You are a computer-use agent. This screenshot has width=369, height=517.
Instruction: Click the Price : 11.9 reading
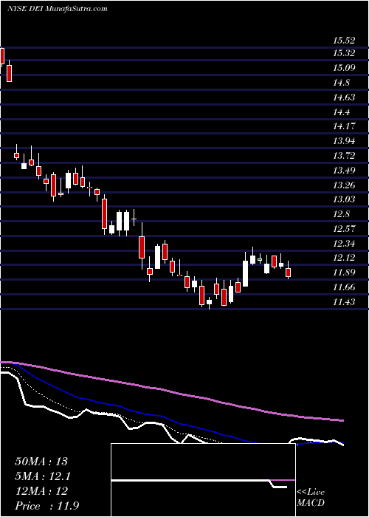pos(47,506)
